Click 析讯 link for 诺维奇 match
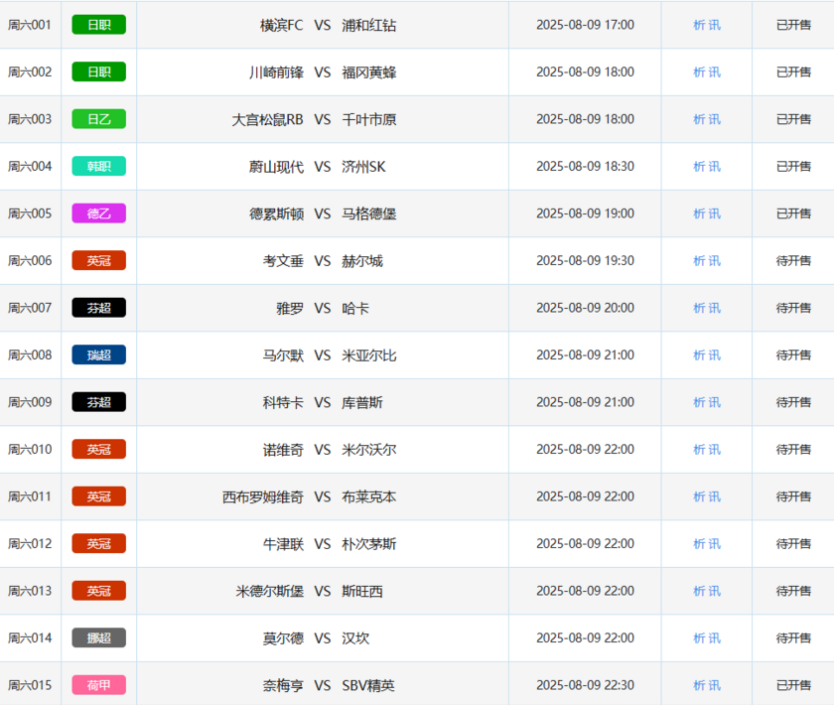Image resolution: width=834 pixels, height=705 pixels. pyautogui.click(x=707, y=450)
